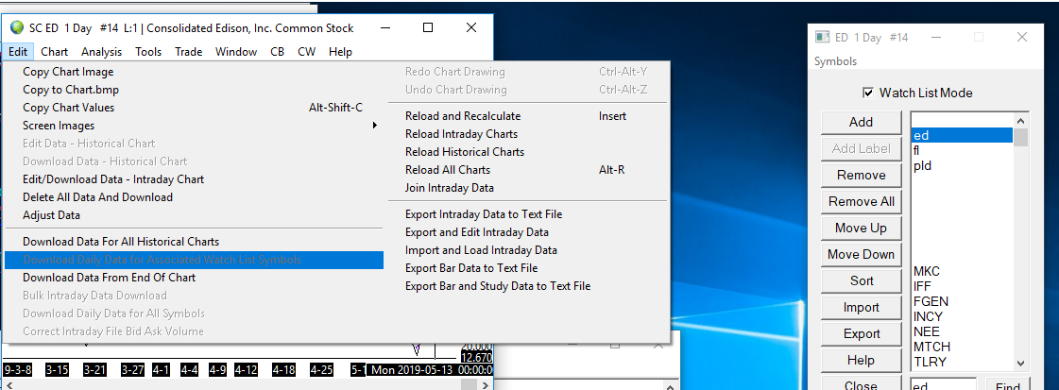Click the Move Up button
The height and width of the screenshot is (390, 1059).
[x=862, y=229]
